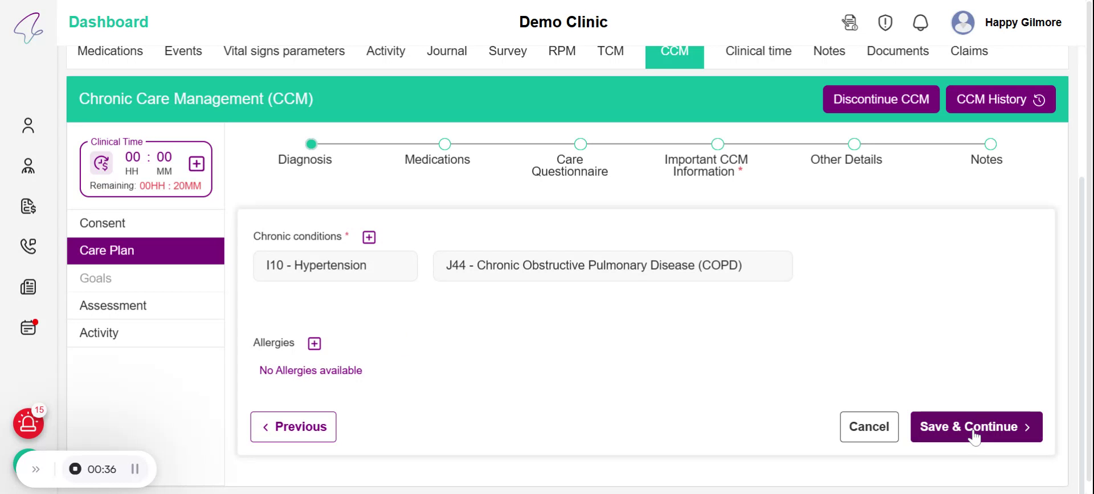1094x494 pixels.
Task: Open Happy Gilmore user profile menu
Action: (x=1006, y=23)
